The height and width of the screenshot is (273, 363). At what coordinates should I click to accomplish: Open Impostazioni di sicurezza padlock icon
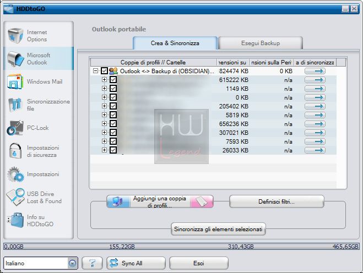(15, 151)
